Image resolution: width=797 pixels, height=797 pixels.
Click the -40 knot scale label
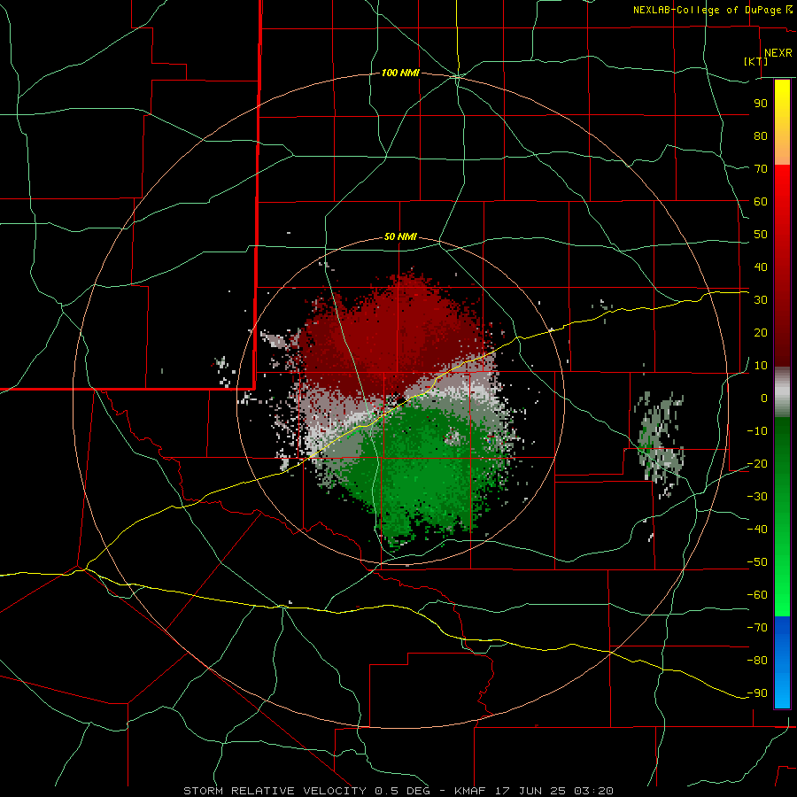(757, 530)
